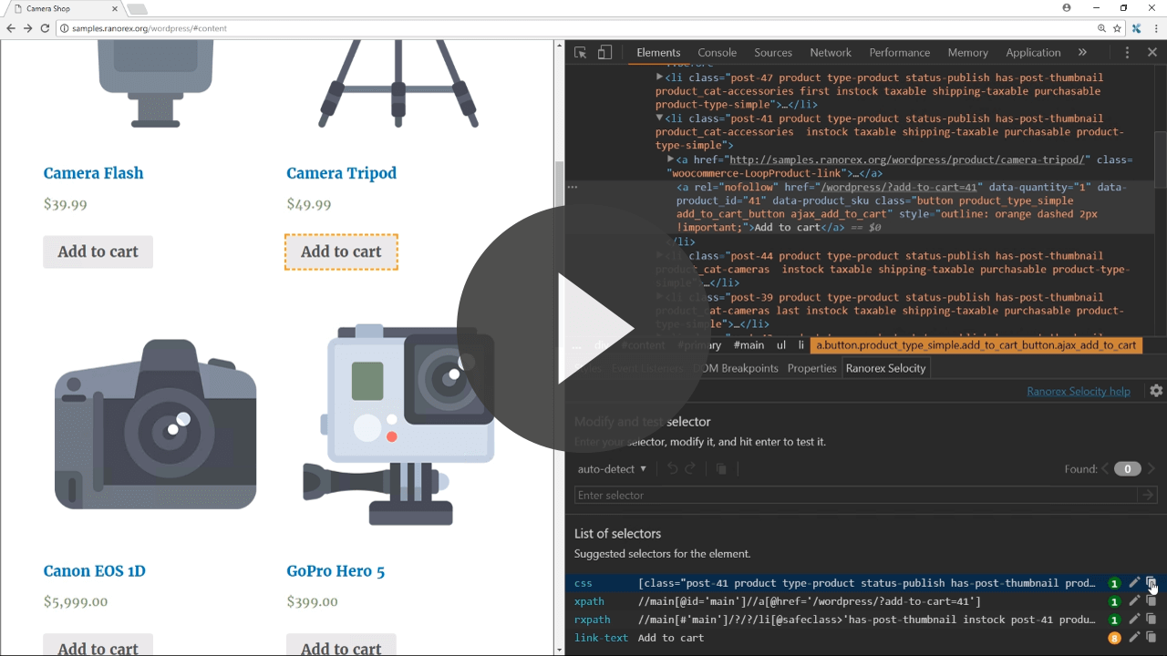The width and height of the screenshot is (1167, 656).
Task: Copy the css selector to the clipboard
Action: pos(1151,583)
